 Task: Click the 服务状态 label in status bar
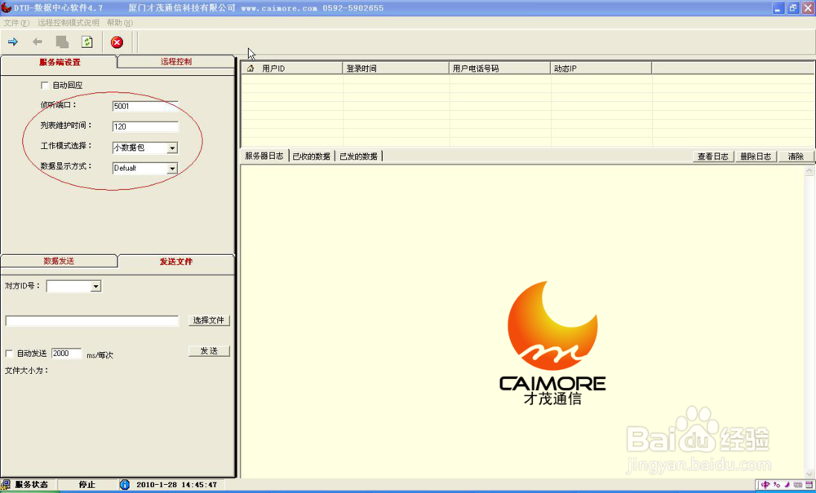coord(31,485)
